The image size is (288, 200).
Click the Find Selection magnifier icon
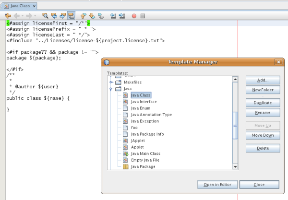pyautogui.click(x=45, y=16)
